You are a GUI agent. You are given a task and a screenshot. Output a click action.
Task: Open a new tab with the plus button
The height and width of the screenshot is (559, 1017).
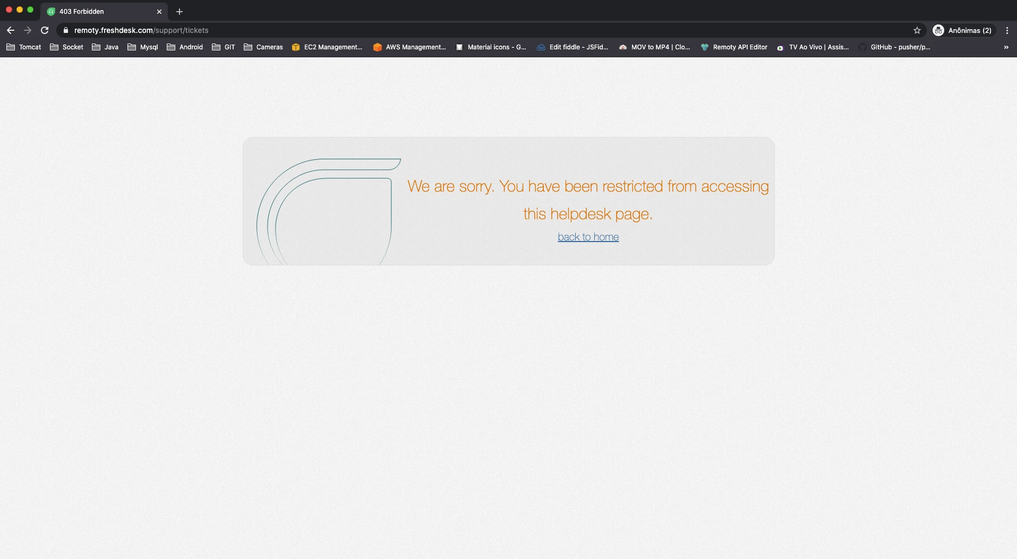pos(180,11)
